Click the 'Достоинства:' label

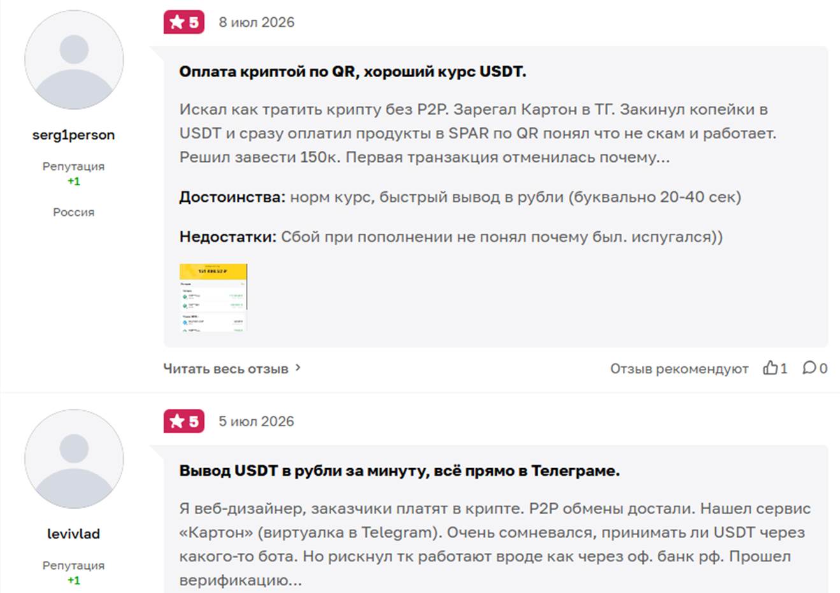pos(232,197)
